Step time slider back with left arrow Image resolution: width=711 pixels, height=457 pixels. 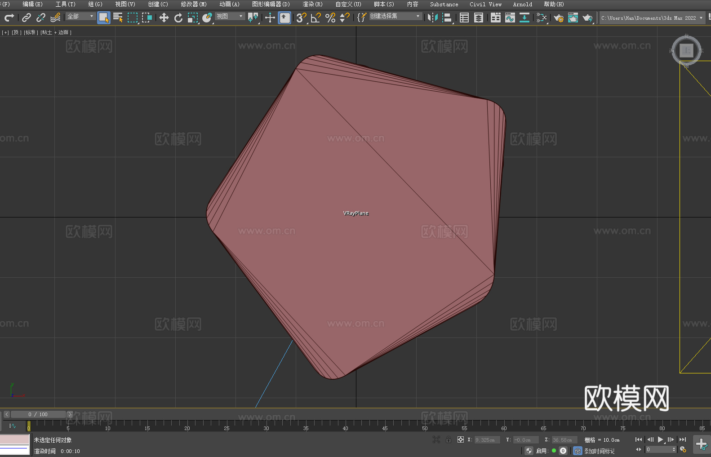[6, 414]
